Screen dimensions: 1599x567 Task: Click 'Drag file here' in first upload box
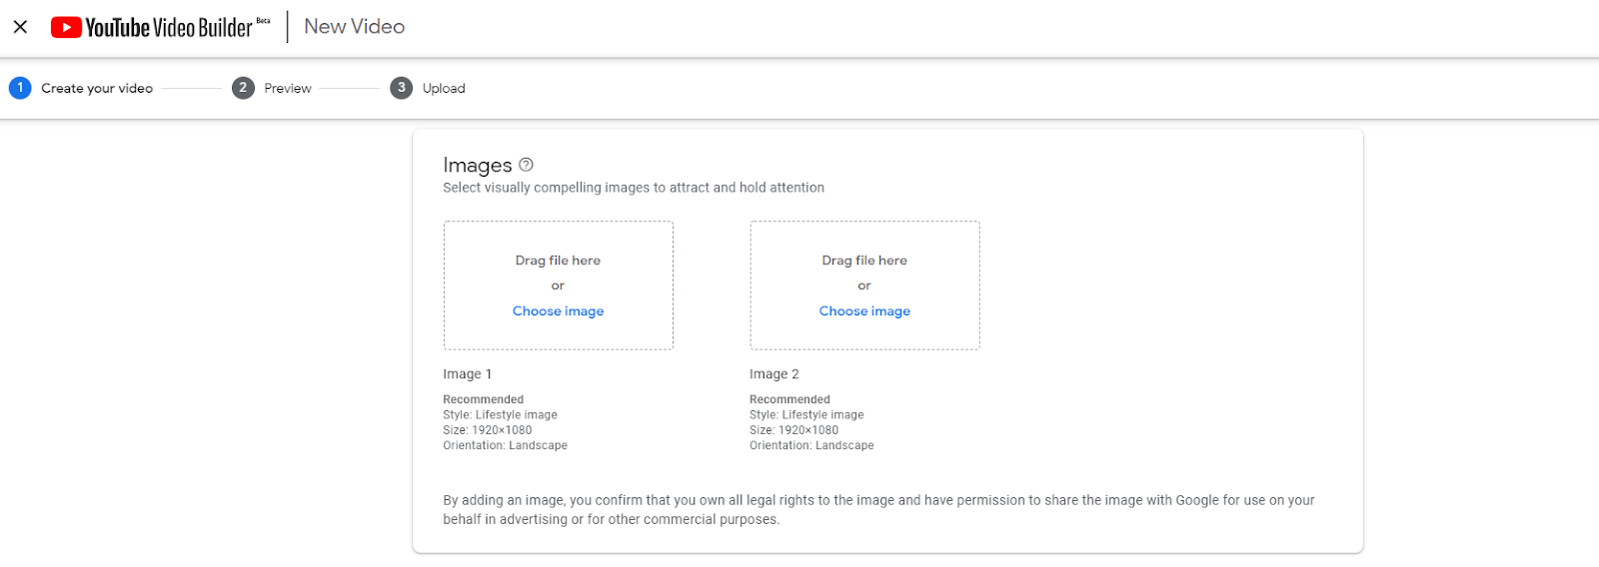click(x=558, y=261)
